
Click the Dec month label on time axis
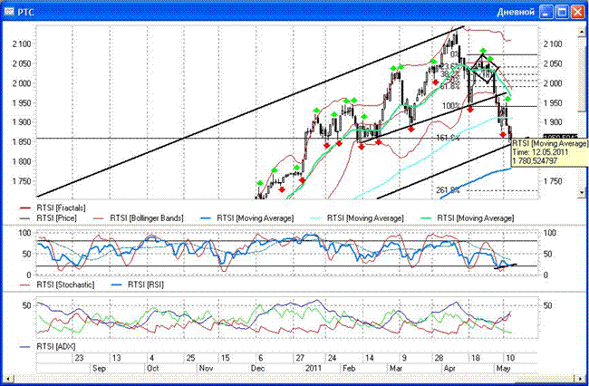pos(257,368)
